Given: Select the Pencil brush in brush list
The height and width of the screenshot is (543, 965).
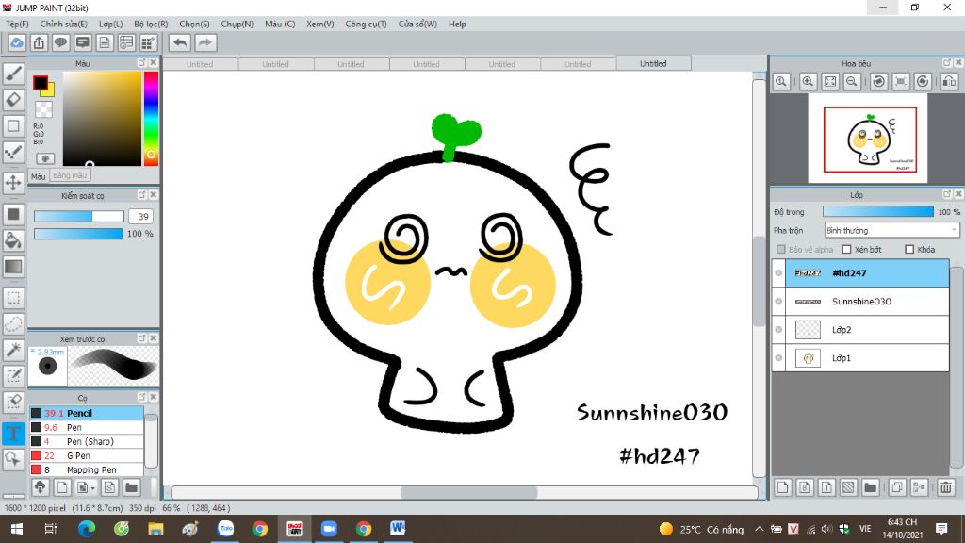Looking at the screenshot, I should 86,413.
